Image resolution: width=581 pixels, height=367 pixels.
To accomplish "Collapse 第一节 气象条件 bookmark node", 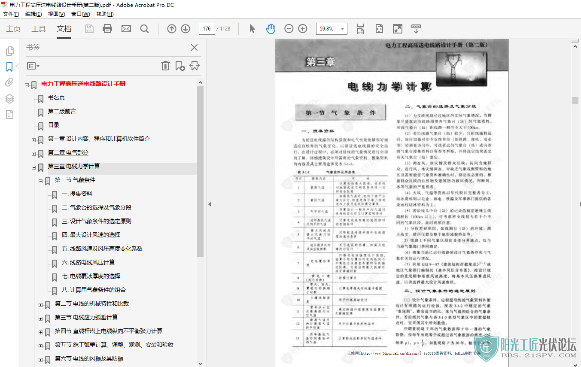I will point(41,181).
